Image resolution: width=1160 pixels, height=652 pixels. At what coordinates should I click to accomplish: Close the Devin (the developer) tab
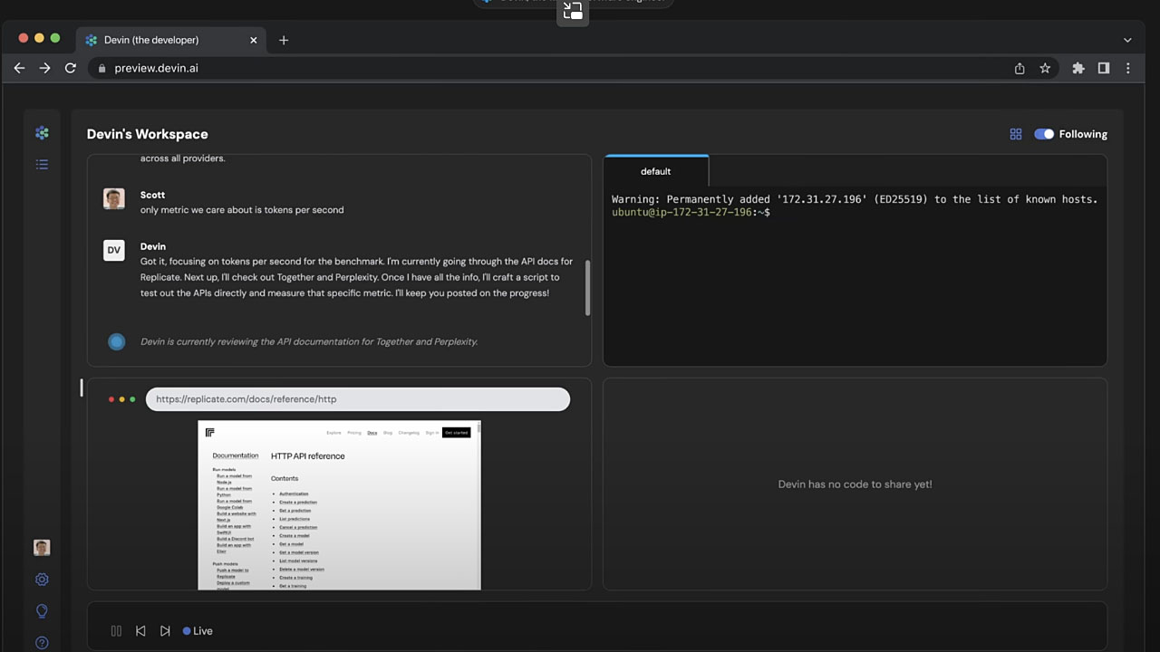(254, 40)
